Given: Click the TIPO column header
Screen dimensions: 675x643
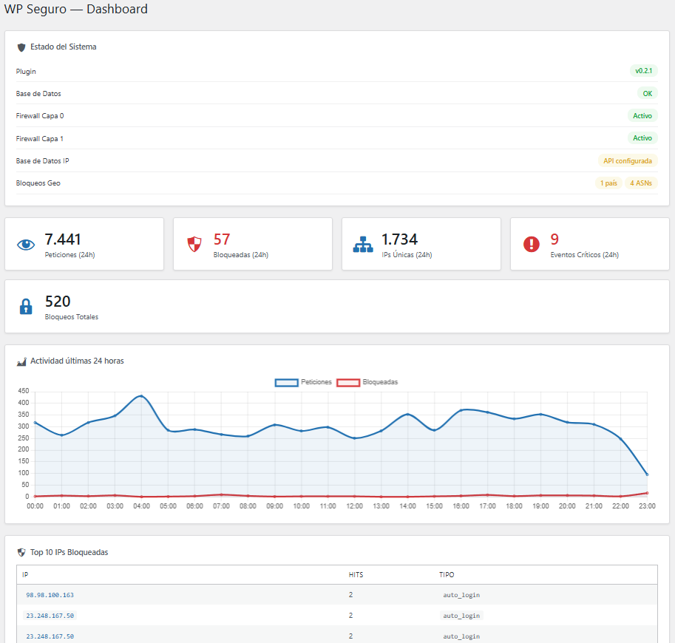Looking at the screenshot, I should 447,574.
